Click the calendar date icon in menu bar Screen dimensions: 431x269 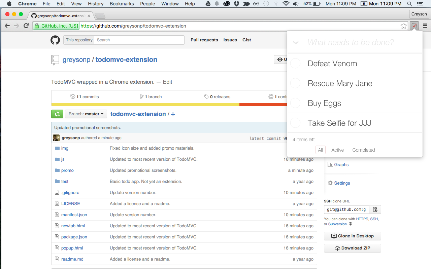(x=364, y=4)
